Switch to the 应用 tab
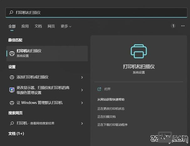 (25, 26)
